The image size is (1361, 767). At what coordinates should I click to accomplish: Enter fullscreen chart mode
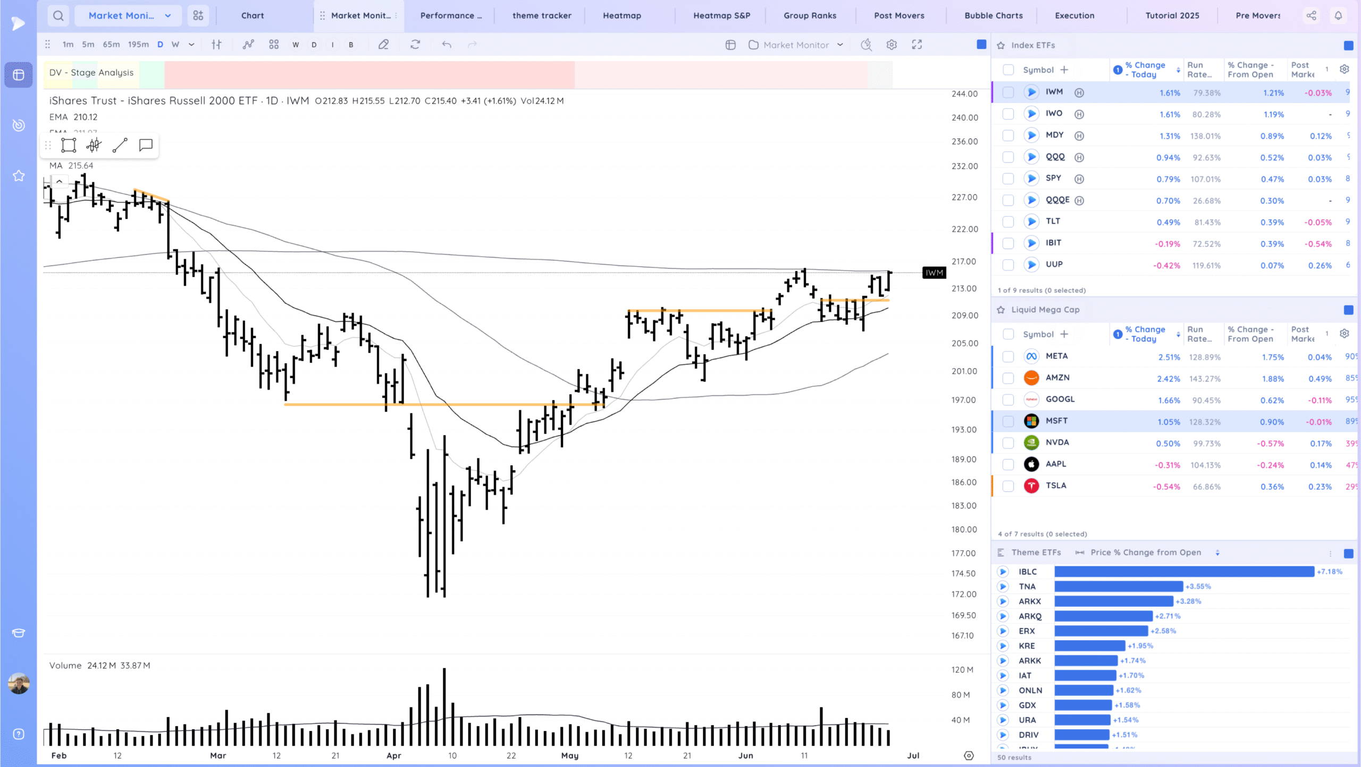(x=917, y=45)
